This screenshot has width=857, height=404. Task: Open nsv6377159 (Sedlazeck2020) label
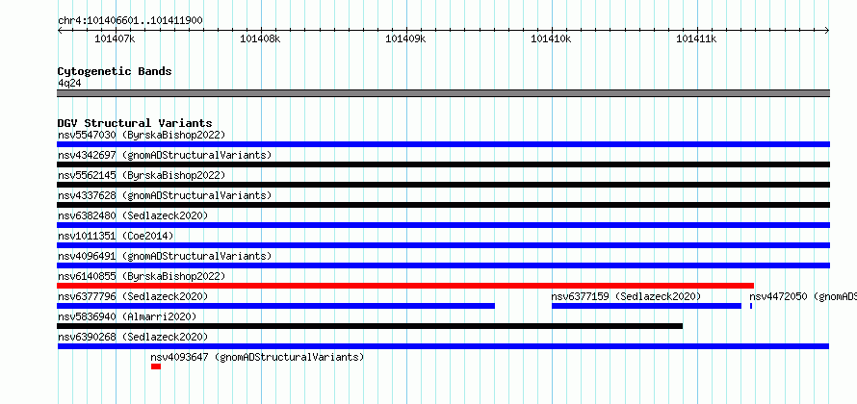pyautogui.click(x=626, y=296)
